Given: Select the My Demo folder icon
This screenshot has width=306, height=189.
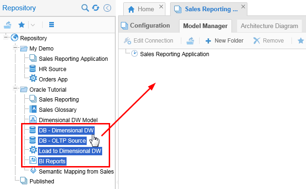Looking at the screenshot, I should point(24,49).
